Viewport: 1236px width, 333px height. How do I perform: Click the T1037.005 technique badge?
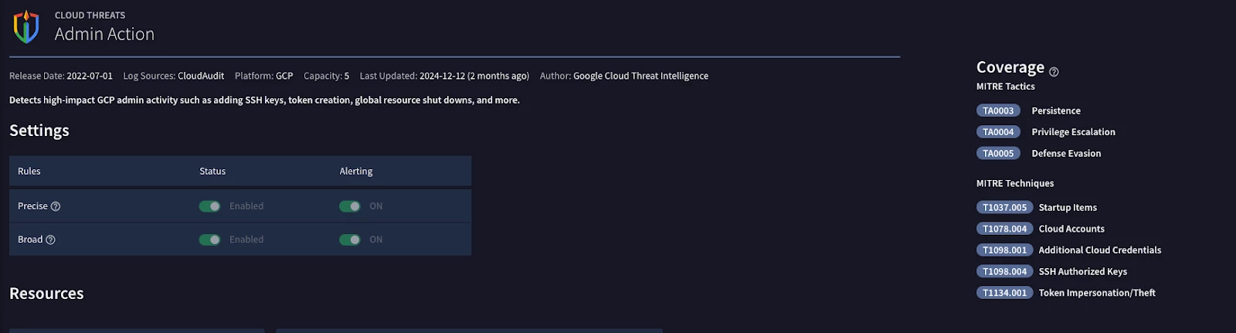point(1004,207)
